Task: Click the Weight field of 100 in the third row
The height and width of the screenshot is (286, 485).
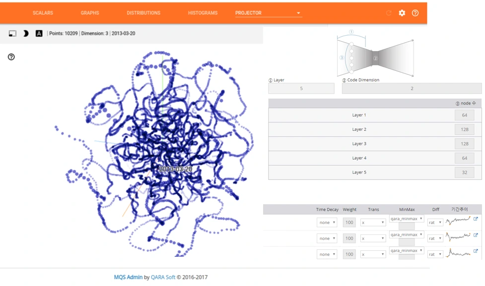Action: coord(349,254)
